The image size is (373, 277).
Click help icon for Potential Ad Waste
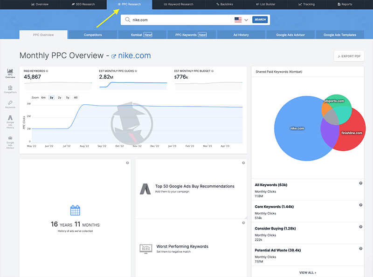[360, 249]
